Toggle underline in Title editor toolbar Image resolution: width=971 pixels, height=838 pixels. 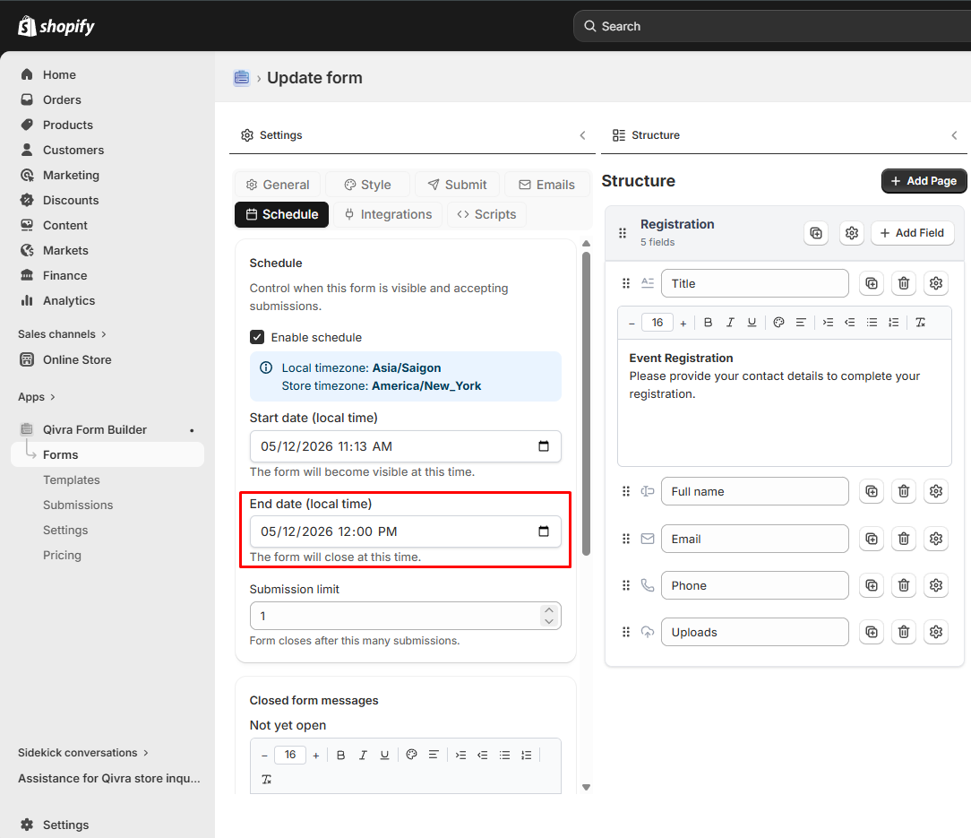click(x=752, y=323)
